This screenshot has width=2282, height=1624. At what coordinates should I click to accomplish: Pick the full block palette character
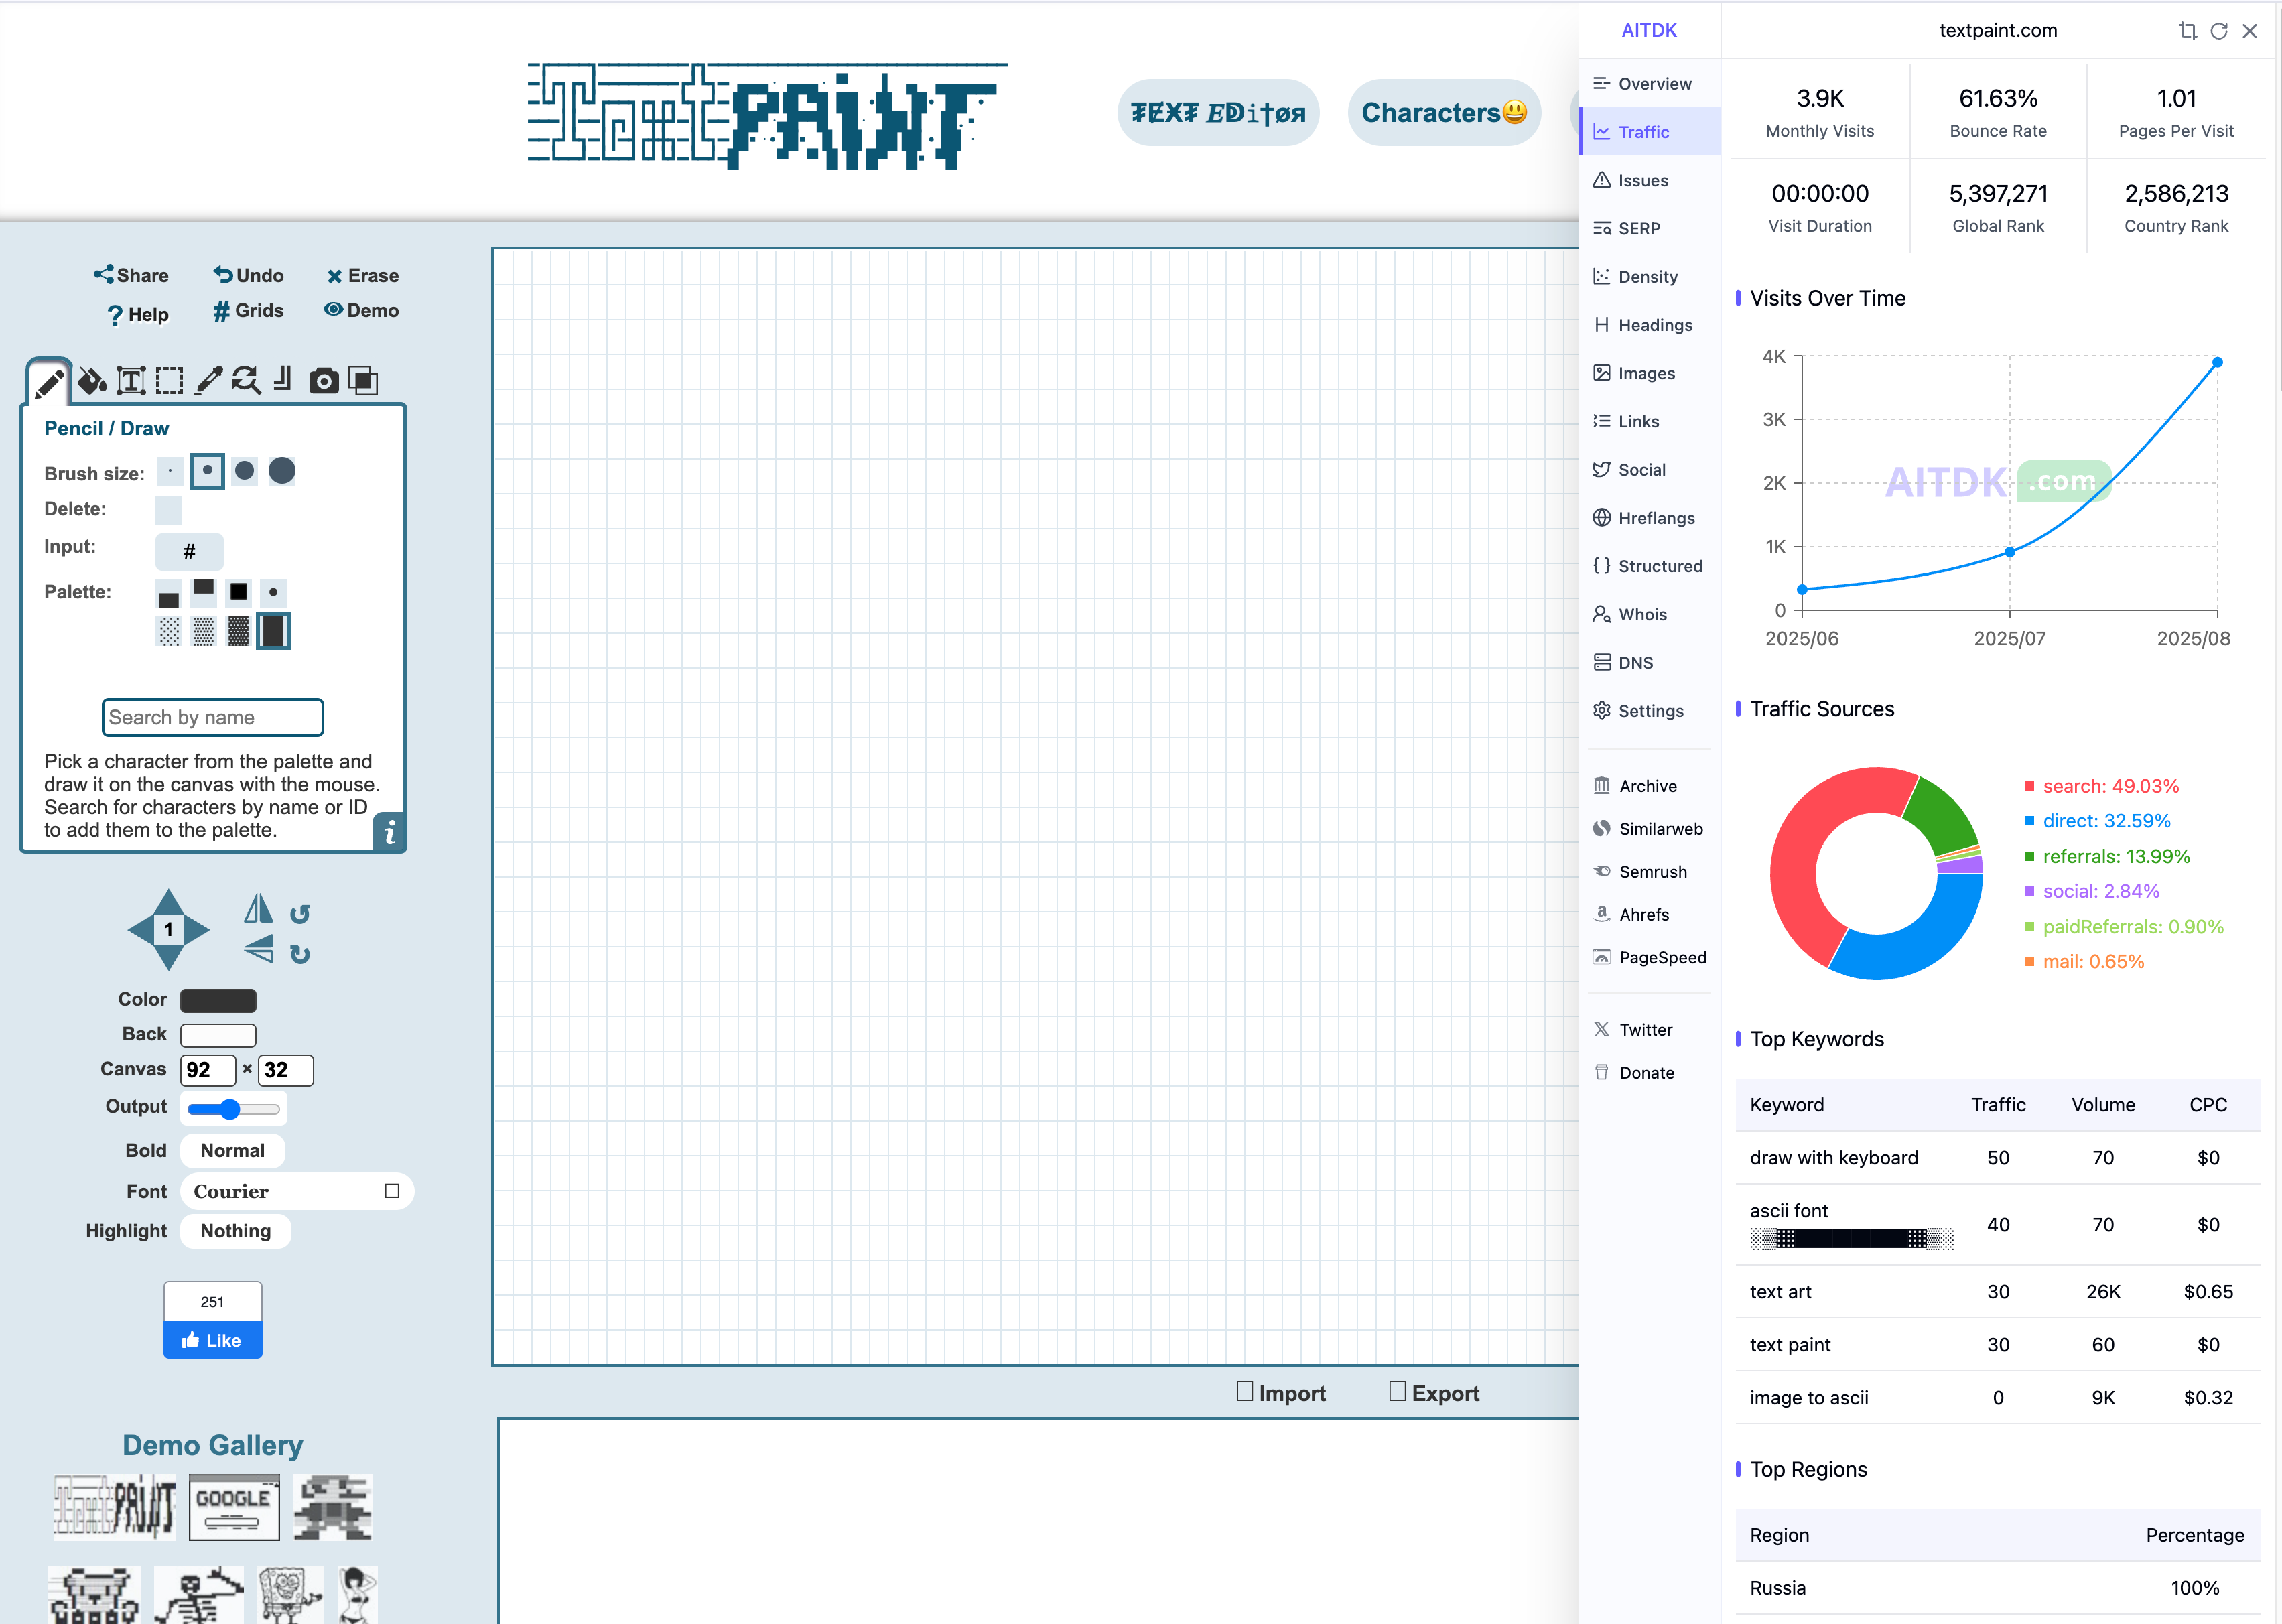point(273,632)
